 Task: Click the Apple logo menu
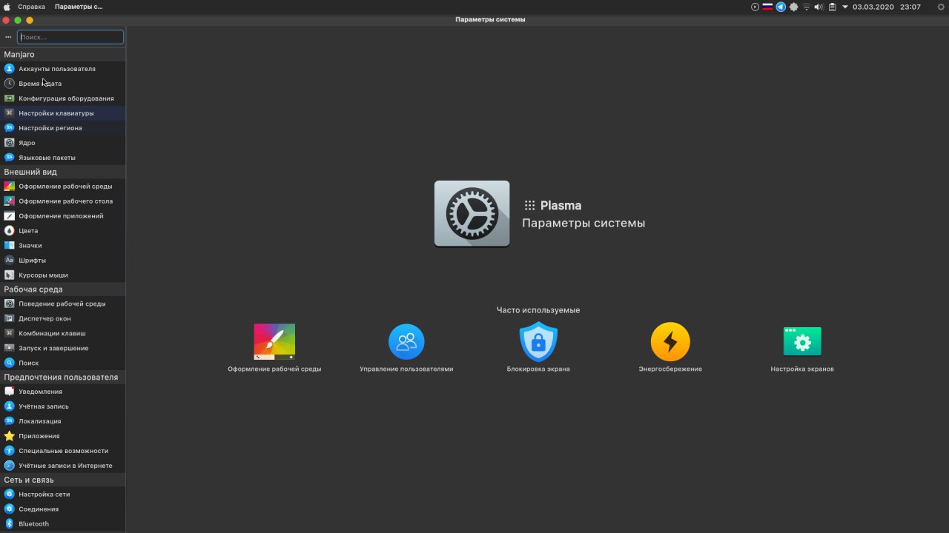click(x=7, y=7)
